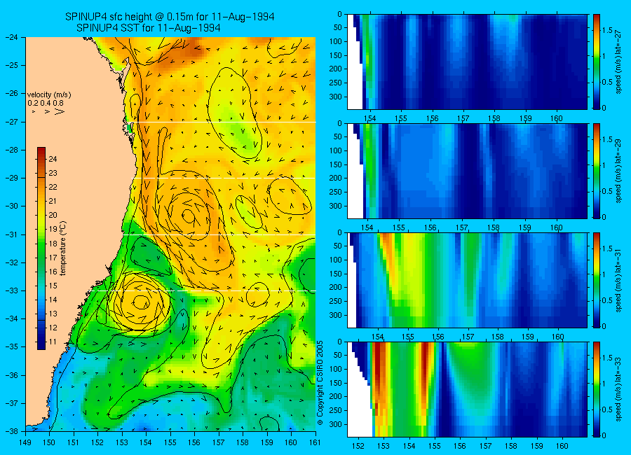Click the speed color bar for lat=-31
The width and height of the screenshot is (631, 455).
(x=597, y=280)
